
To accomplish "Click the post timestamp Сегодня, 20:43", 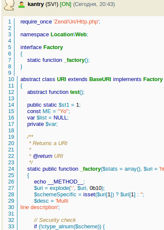I will pos(94,4).
